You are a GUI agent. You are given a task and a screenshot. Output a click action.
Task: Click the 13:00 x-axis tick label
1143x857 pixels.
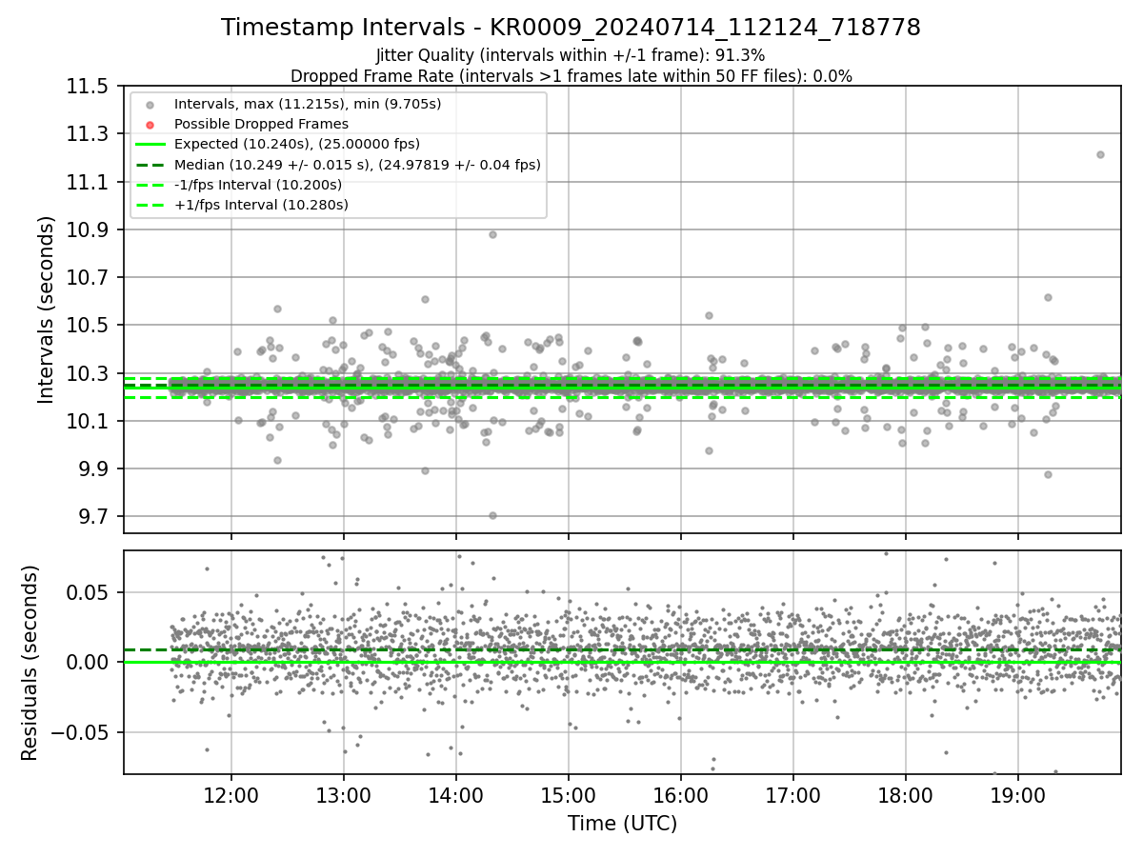[343, 795]
